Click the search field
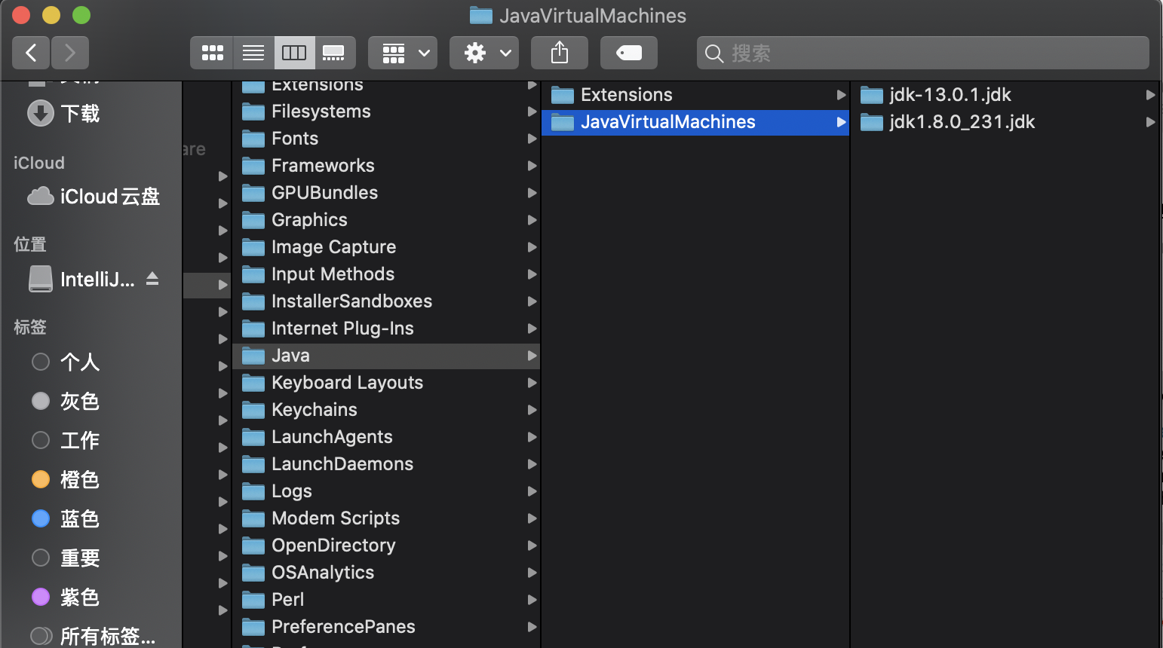 (x=923, y=53)
